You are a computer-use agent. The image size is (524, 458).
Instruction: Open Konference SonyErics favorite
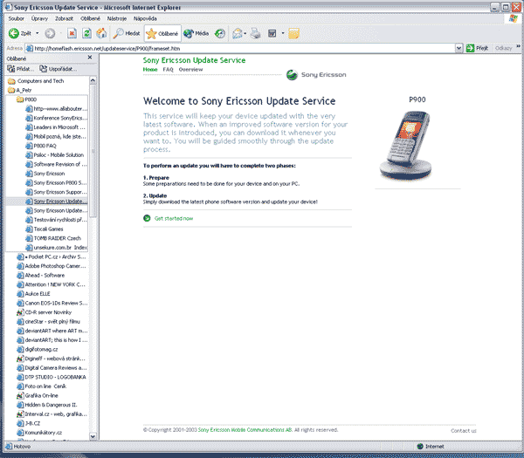click(57, 118)
